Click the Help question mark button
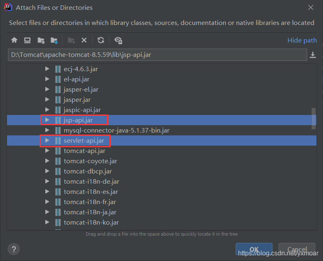The image size is (323, 261). 13,249
